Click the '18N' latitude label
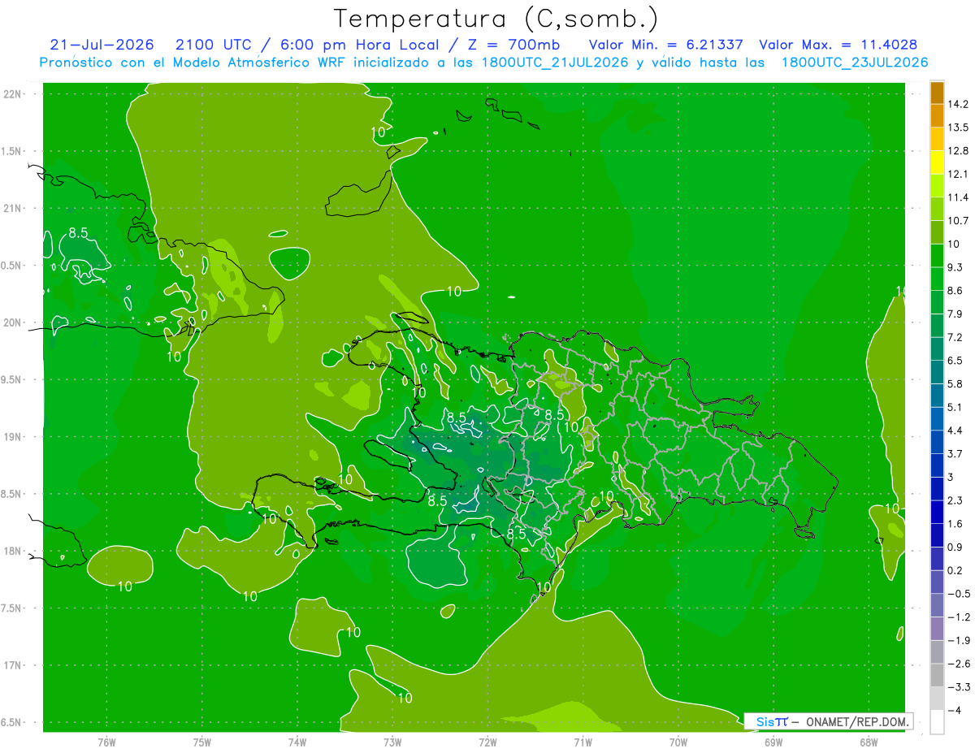975x753 pixels. [x=12, y=552]
